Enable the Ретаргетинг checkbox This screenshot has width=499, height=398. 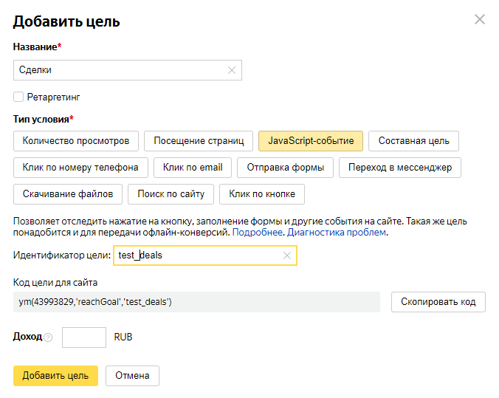(x=18, y=97)
